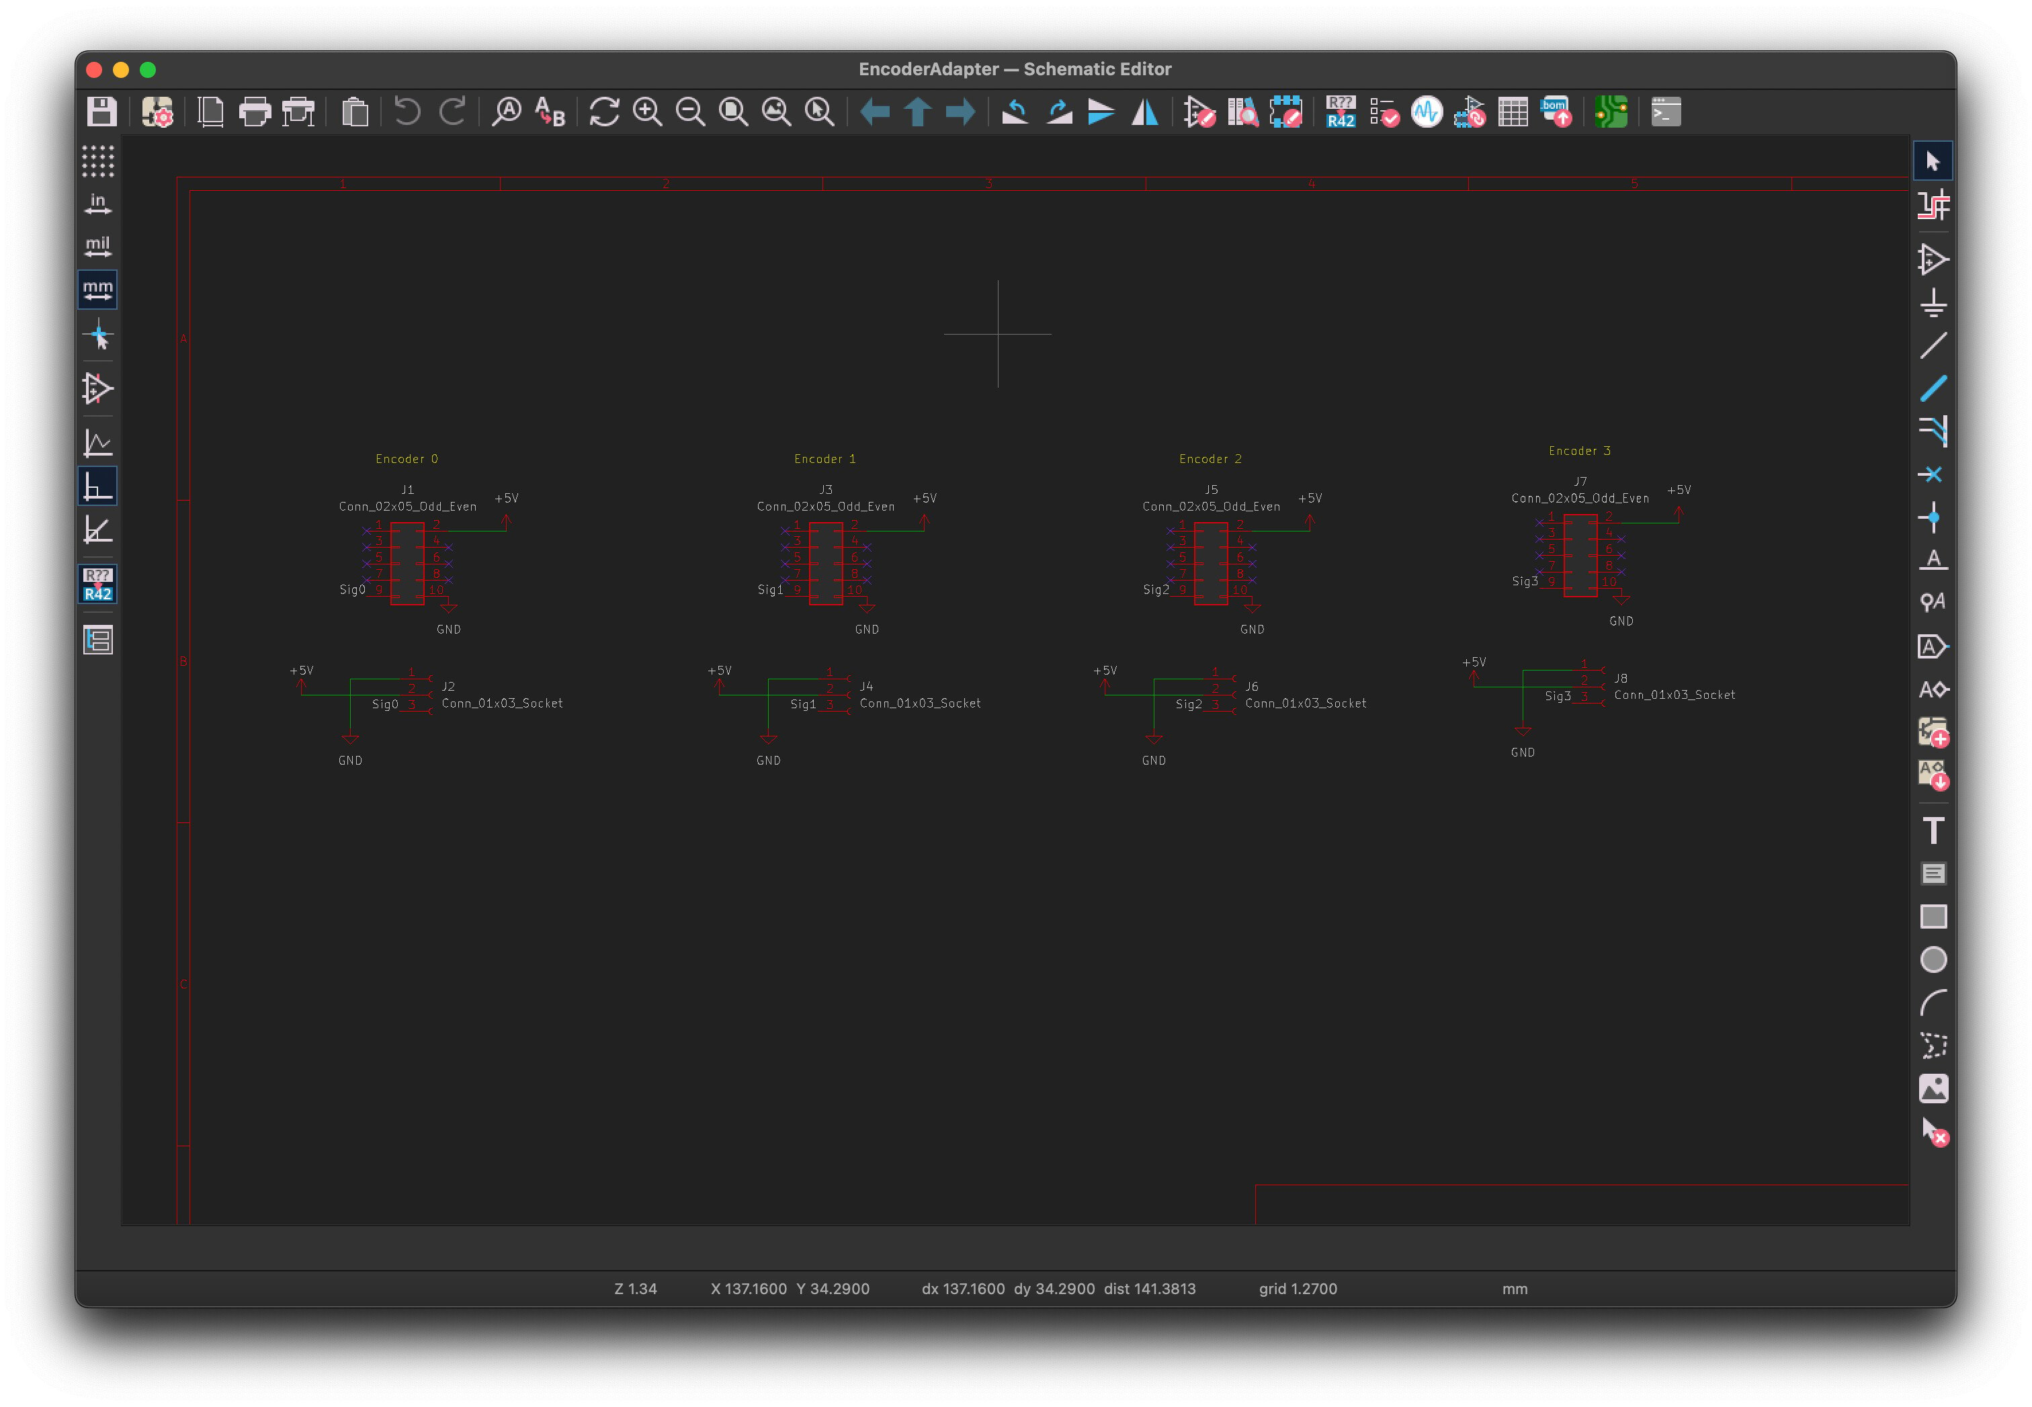Activate highlight net tool
Viewport: 2032px width, 1407px height.
1933,206
